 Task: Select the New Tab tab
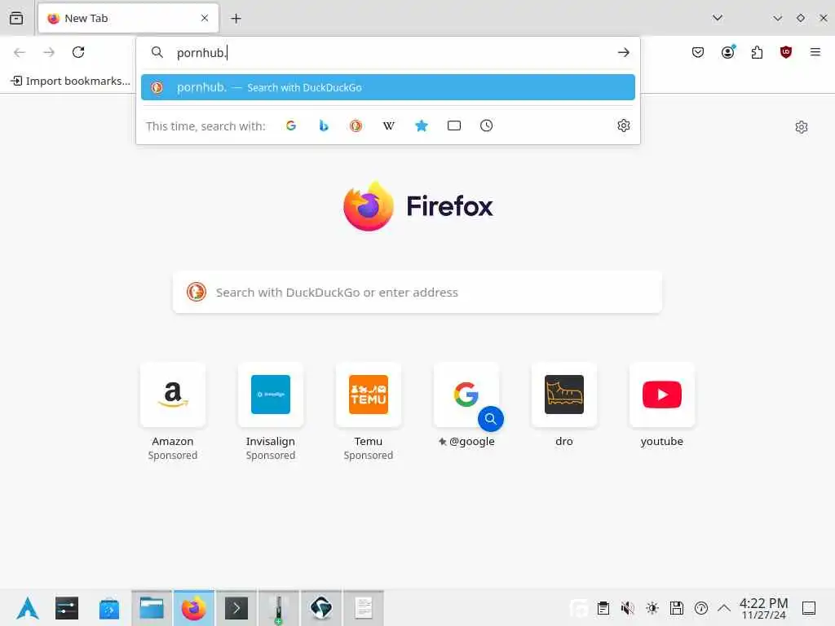click(x=128, y=18)
